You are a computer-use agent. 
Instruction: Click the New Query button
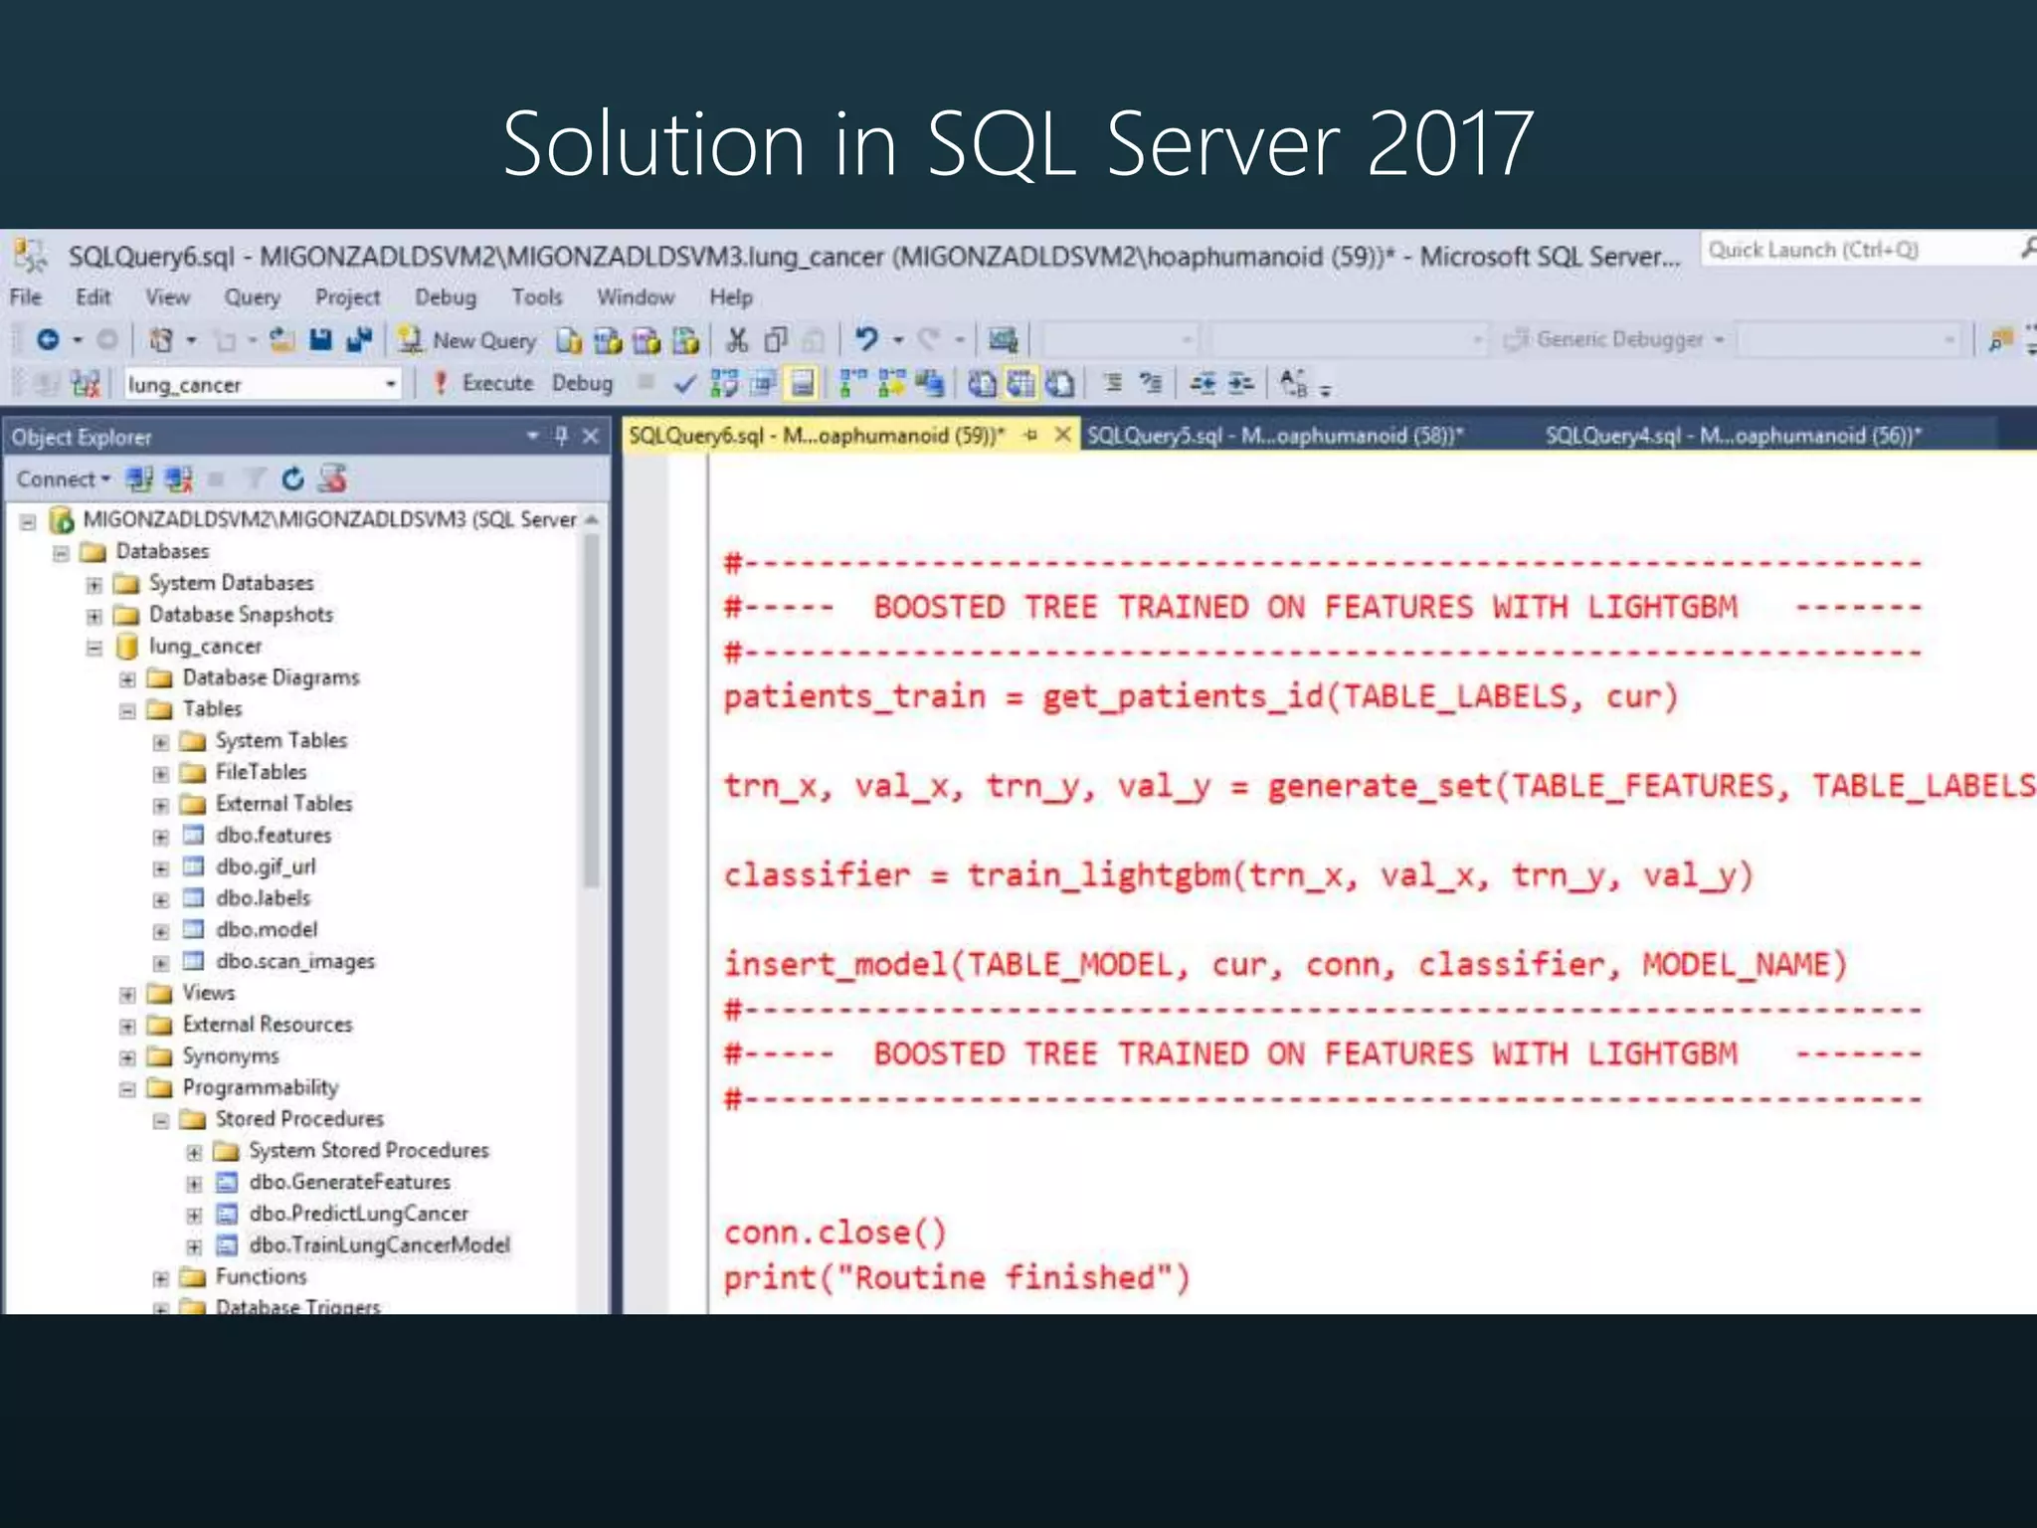[x=467, y=340]
